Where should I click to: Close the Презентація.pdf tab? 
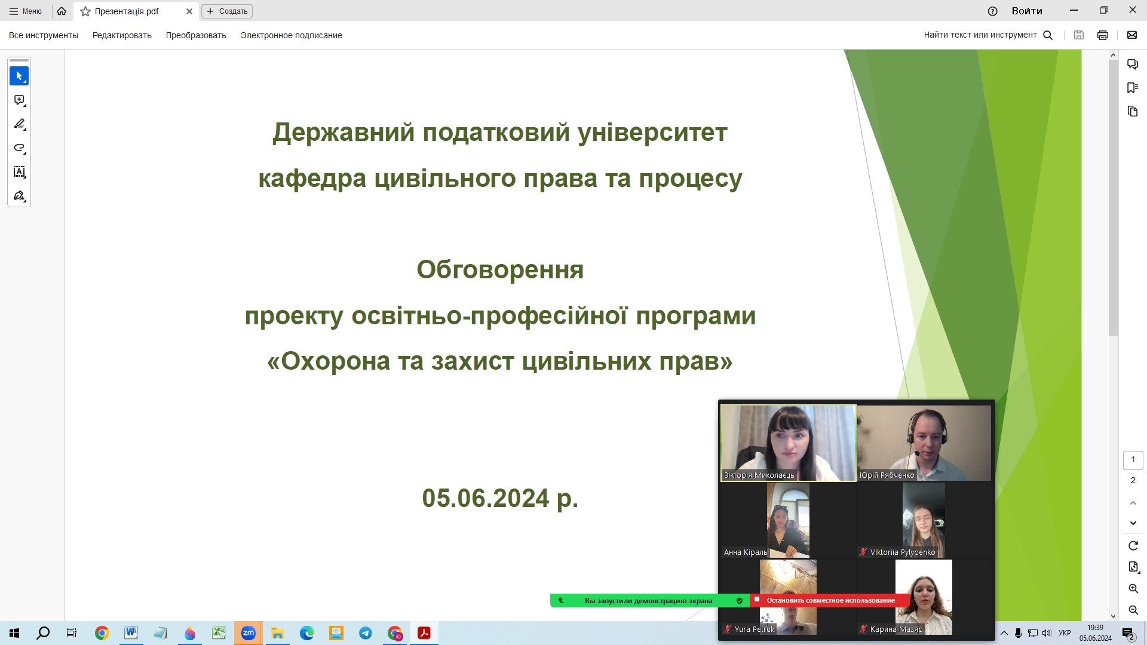(x=189, y=11)
